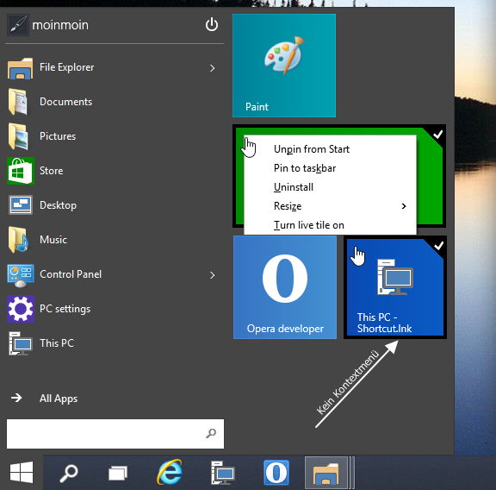This screenshot has height=490, width=496.
Task: Turn live tile on
Action: [309, 225]
